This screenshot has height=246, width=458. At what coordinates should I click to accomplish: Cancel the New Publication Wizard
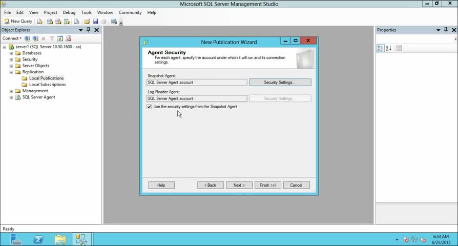click(296, 185)
